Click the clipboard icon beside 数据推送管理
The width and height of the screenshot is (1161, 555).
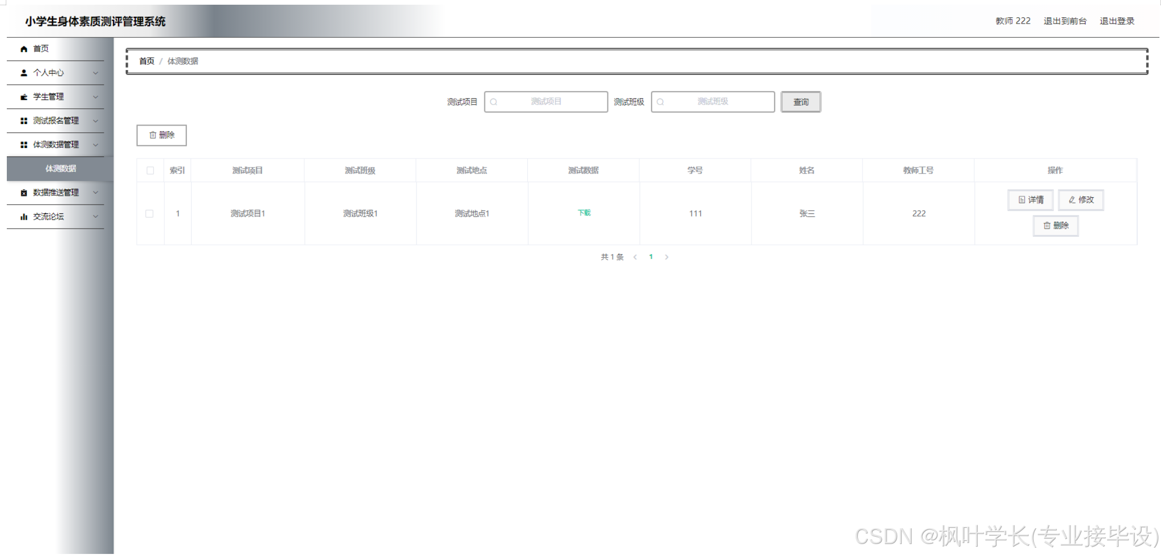pyautogui.click(x=24, y=192)
